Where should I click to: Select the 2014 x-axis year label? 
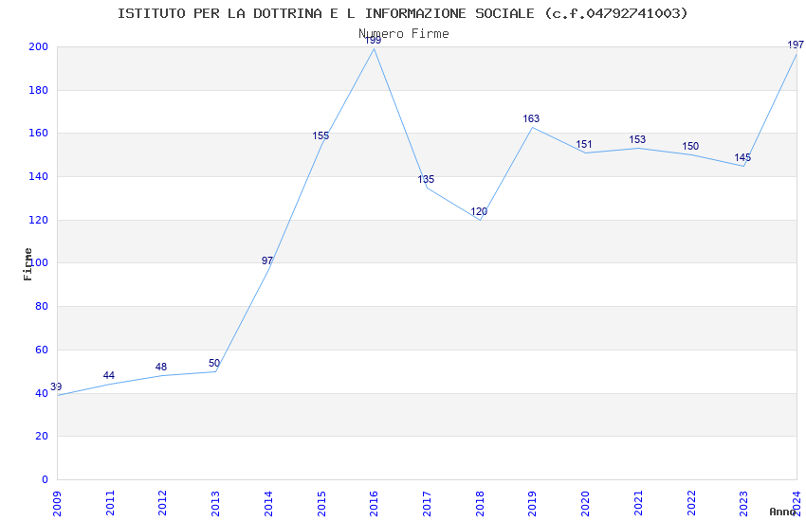pos(267,504)
